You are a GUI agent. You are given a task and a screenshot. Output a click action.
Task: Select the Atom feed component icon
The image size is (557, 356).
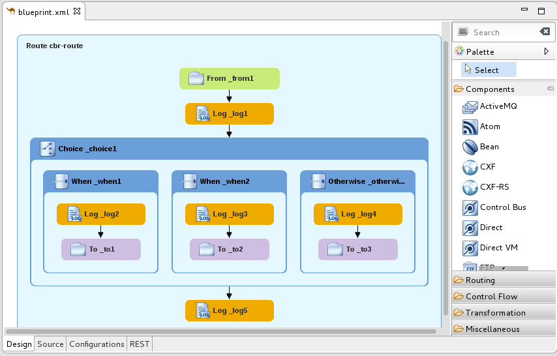point(470,126)
